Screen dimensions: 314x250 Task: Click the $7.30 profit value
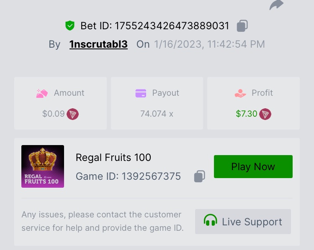coord(247,114)
